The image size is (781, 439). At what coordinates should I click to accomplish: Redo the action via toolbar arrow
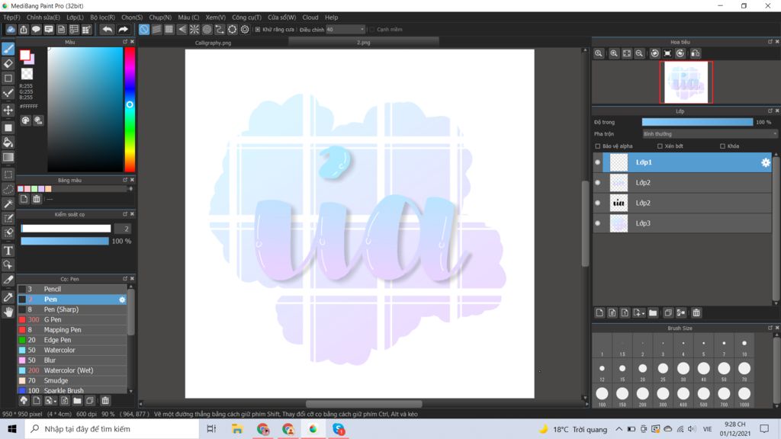point(123,30)
